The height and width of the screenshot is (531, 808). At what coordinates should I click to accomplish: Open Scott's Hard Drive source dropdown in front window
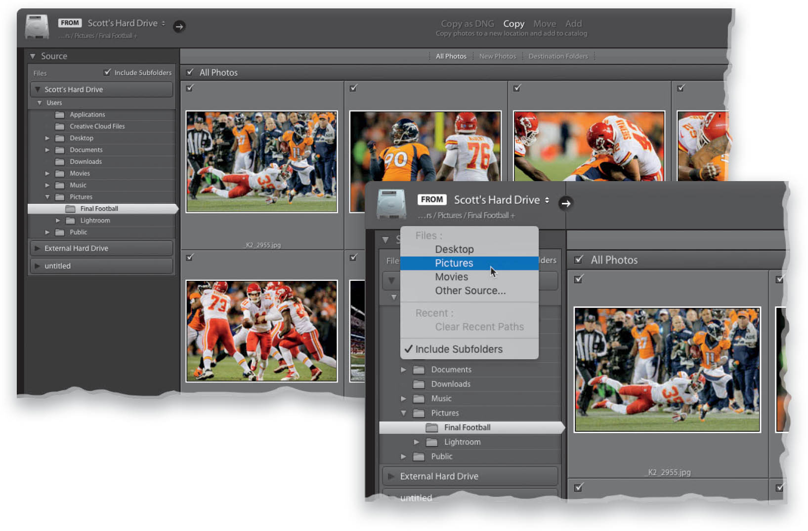502,199
